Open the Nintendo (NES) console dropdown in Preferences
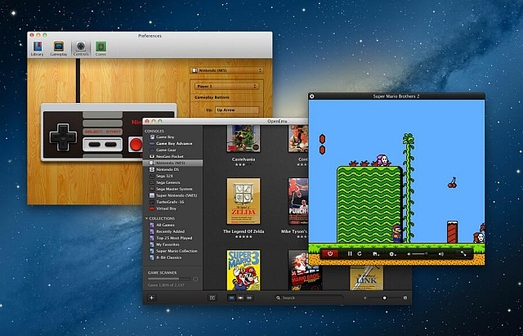Viewport: 523px width, 336px height. click(227, 70)
